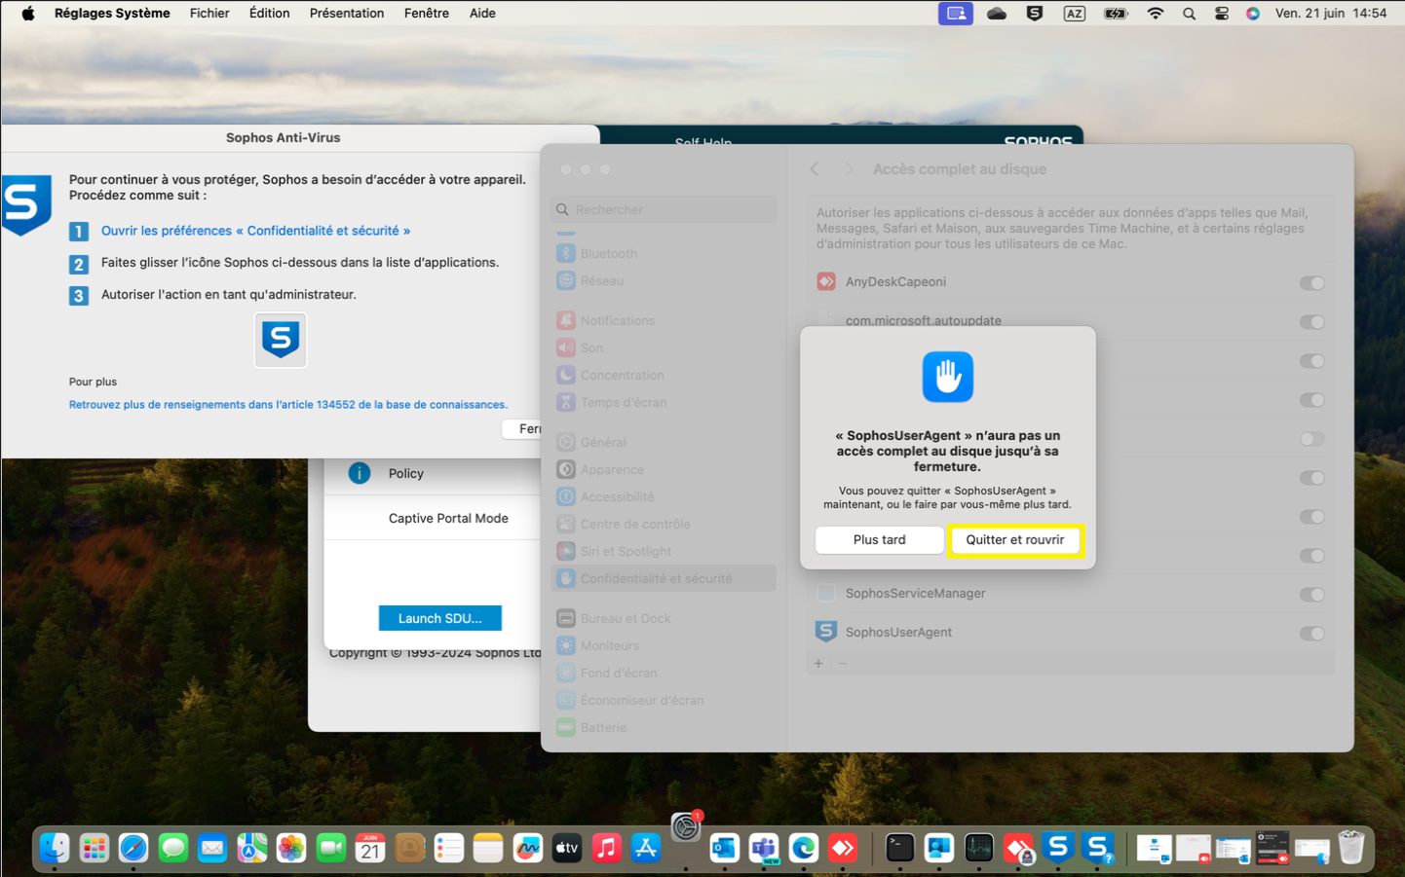
Task: Open Freeform from the Dock
Action: click(x=527, y=849)
